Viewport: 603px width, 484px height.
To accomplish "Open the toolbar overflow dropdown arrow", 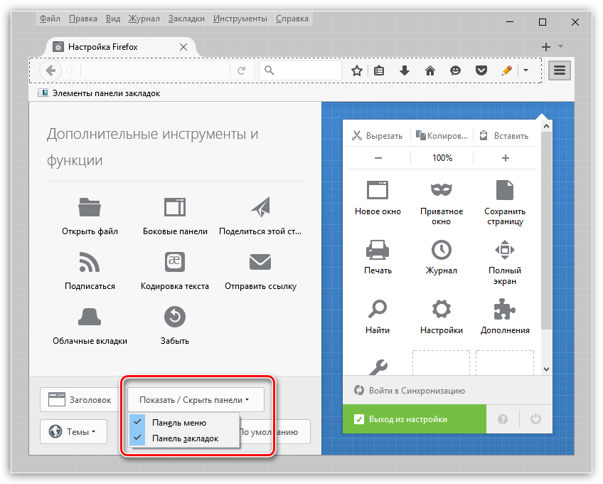I will (x=526, y=70).
